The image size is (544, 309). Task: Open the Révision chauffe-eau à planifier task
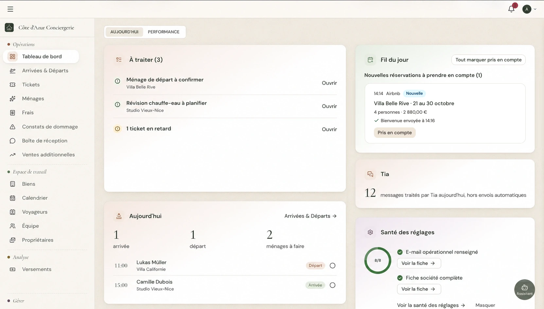coord(329,106)
